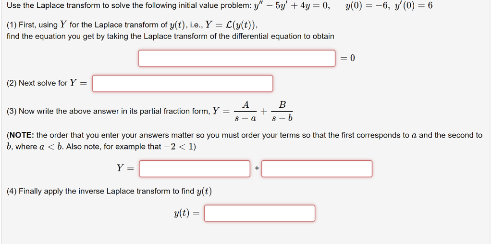
Task: Click the '(2) Next solve for' instruction text
Action: [x=37, y=83]
